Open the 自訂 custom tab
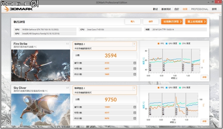This screenshot has height=129, width=223. pyautogui.click(x=177, y=9)
